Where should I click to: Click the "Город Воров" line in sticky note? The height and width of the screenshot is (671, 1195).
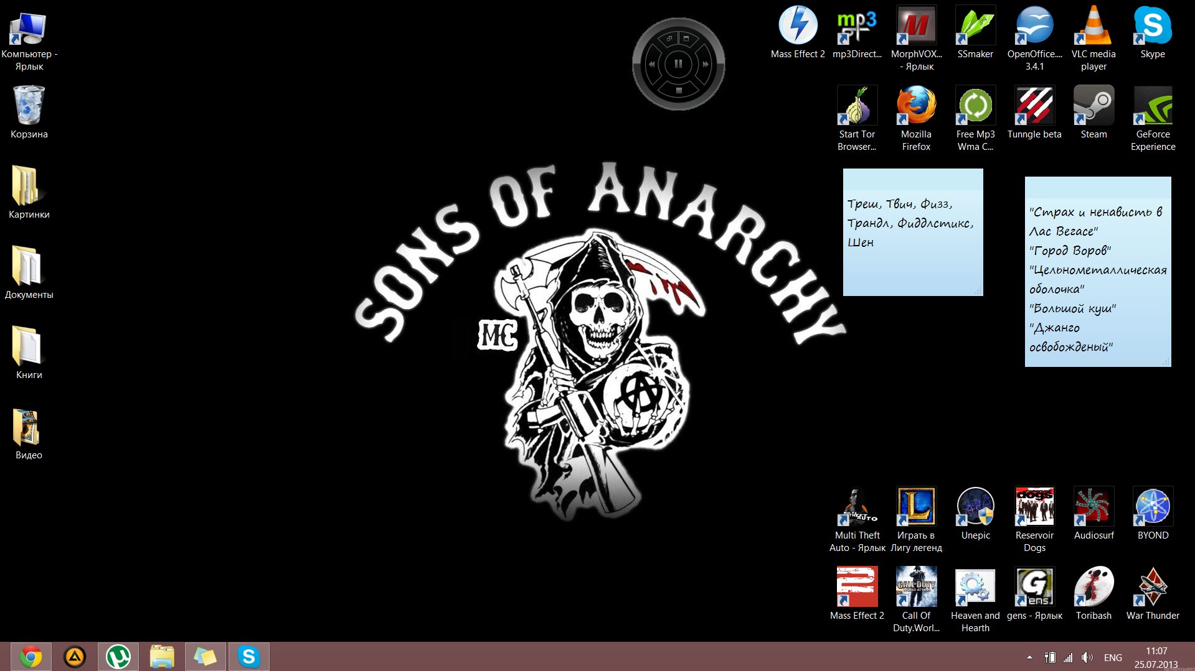[x=1070, y=251]
